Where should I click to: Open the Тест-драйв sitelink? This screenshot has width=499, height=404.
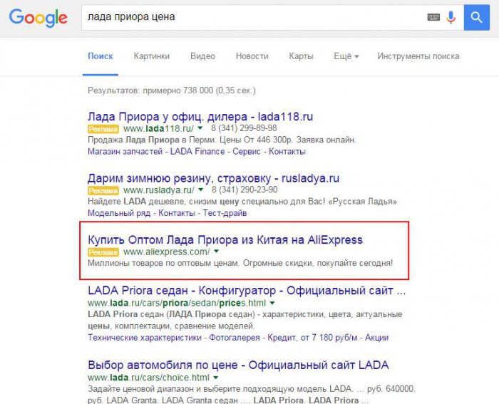[x=225, y=213]
